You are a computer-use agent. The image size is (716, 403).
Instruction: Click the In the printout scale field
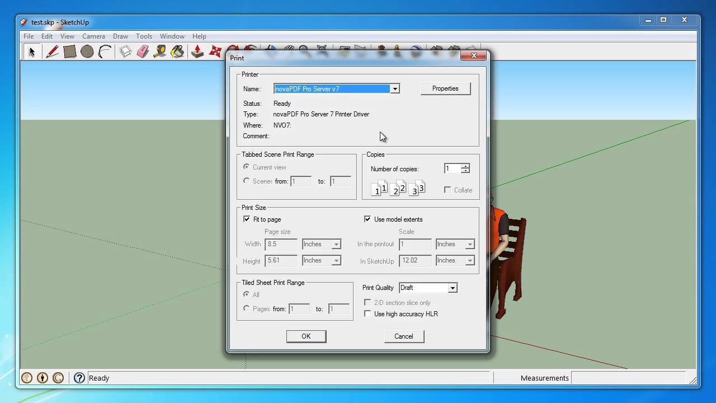[416, 244]
